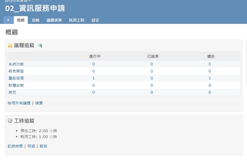Open the 摘要 summary link
Viewport: 247px width, 164px height.
click(x=39, y=103)
